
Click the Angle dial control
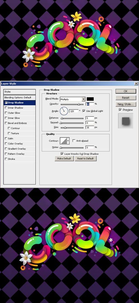[64, 111]
